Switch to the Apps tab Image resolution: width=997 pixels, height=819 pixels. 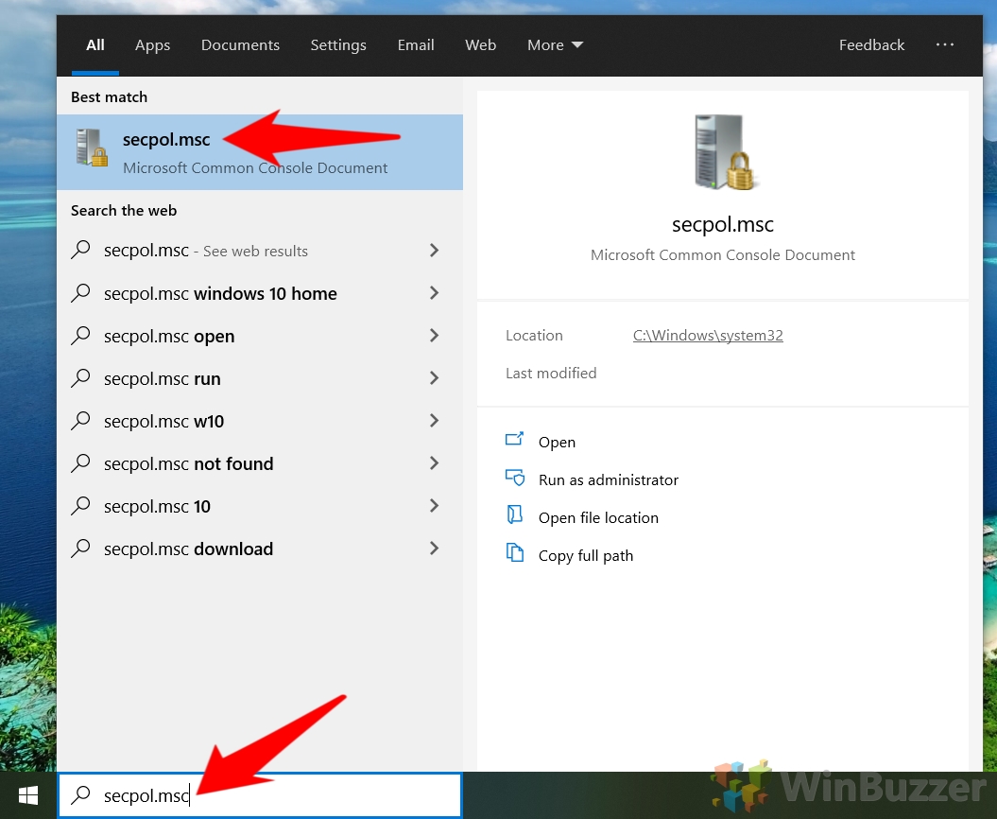(x=152, y=44)
